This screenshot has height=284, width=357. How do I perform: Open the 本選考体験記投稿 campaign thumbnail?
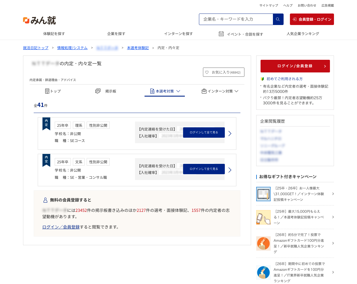263,217
